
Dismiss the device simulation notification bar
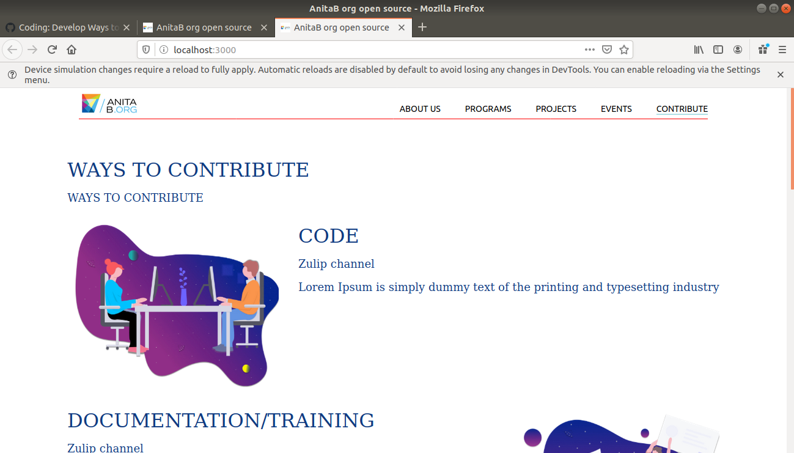[x=781, y=75]
